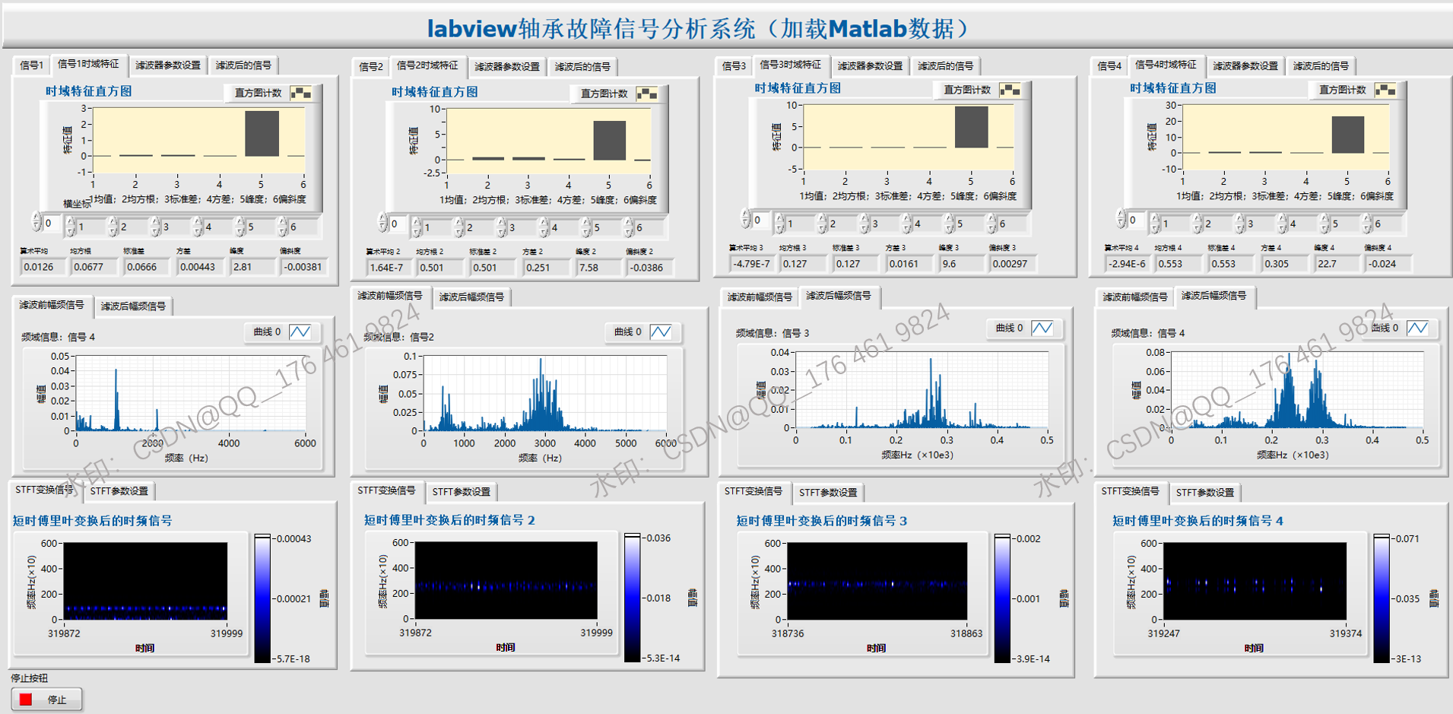Click the 偏斜度 4 value -0.024

click(x=1388, y=264)
